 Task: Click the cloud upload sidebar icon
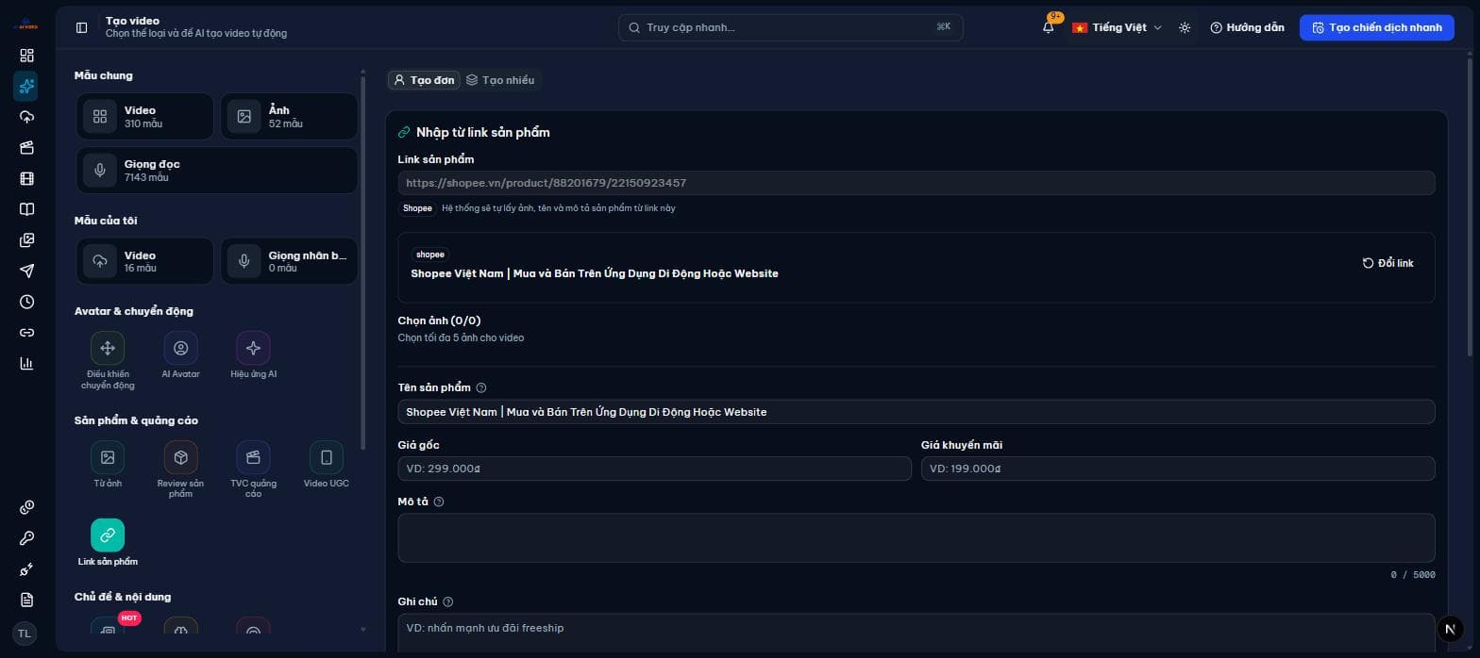click(26, 117)
